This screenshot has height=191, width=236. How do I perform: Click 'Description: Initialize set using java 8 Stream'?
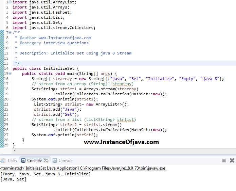[x=76, y=53]
